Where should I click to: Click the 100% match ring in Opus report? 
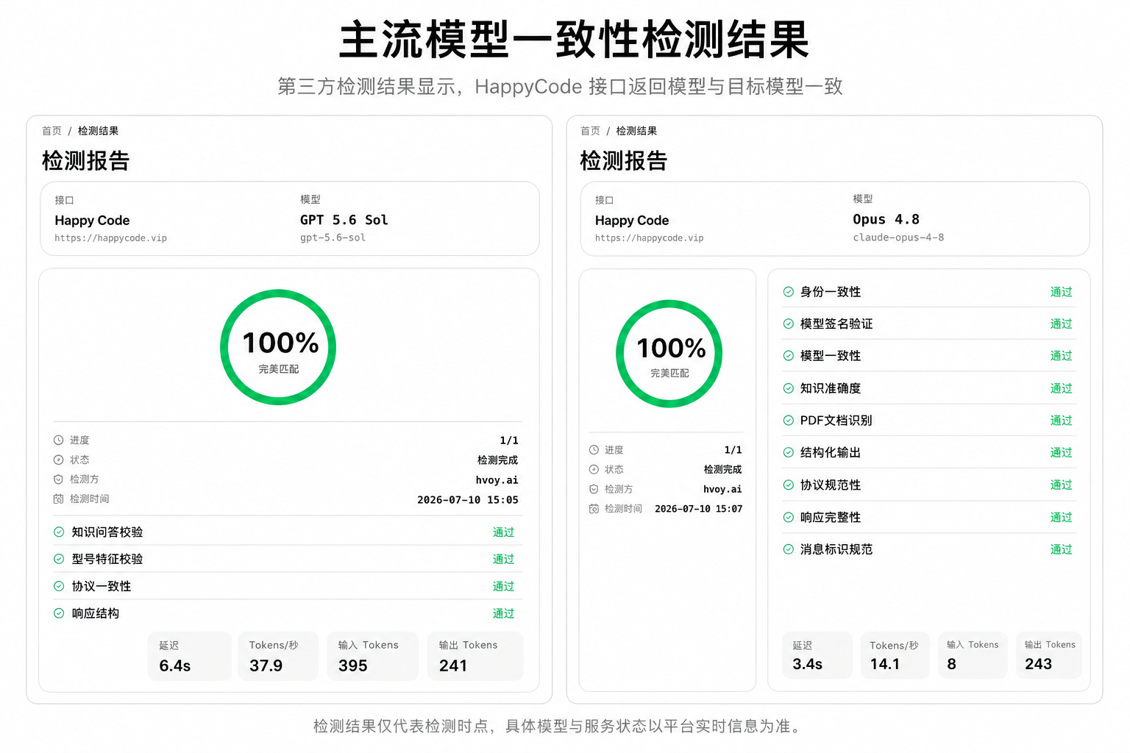point(669,354)
